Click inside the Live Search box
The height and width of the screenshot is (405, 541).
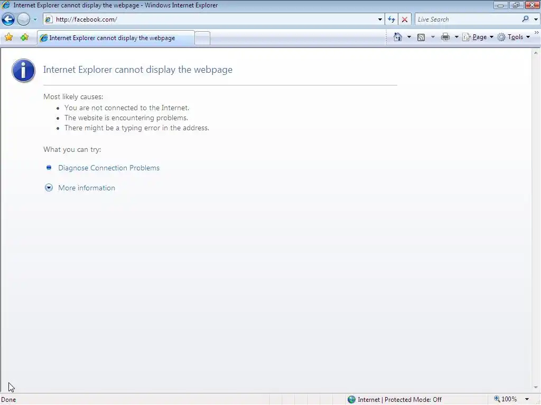(468, 20)
